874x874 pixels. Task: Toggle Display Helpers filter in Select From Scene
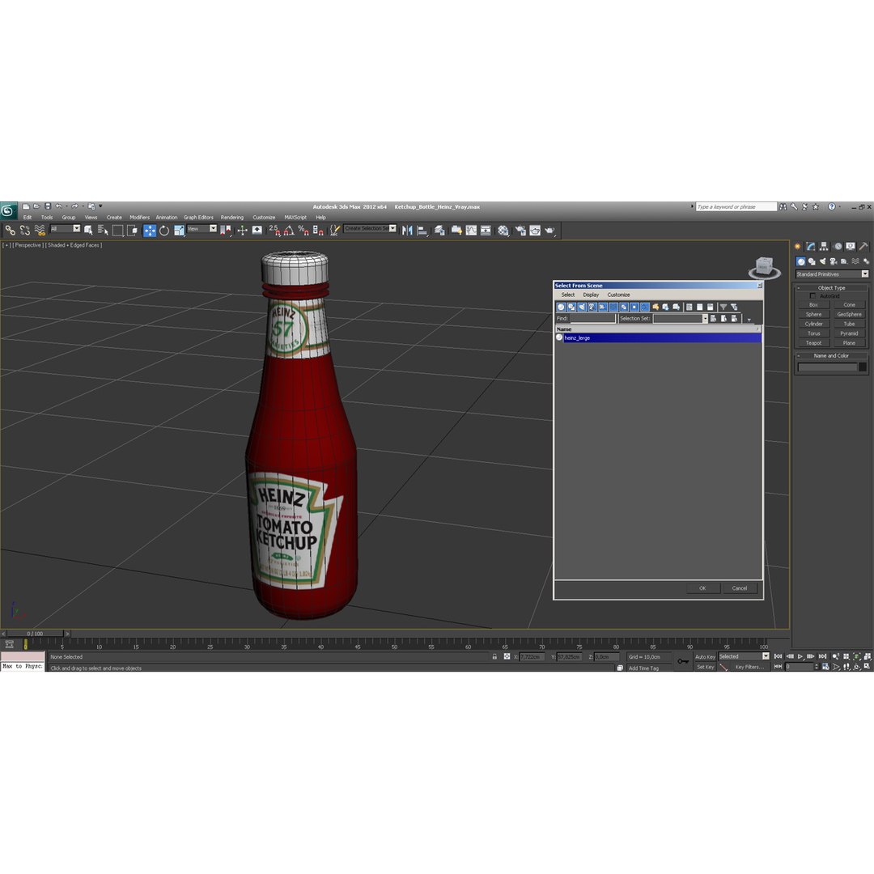tap(603, 308)
